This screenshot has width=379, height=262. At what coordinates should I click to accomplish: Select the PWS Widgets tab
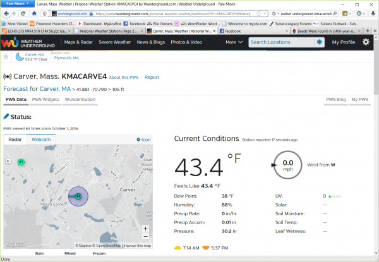point(45,100)
